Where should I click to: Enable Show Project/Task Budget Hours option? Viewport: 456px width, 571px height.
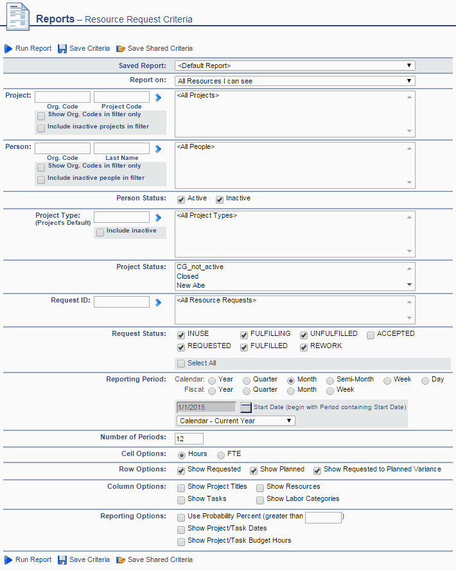[x=181, y=542]
